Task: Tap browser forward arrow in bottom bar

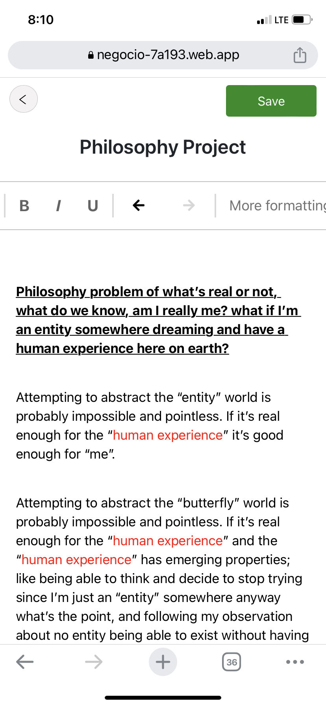Action: click(x=94, y=662)
